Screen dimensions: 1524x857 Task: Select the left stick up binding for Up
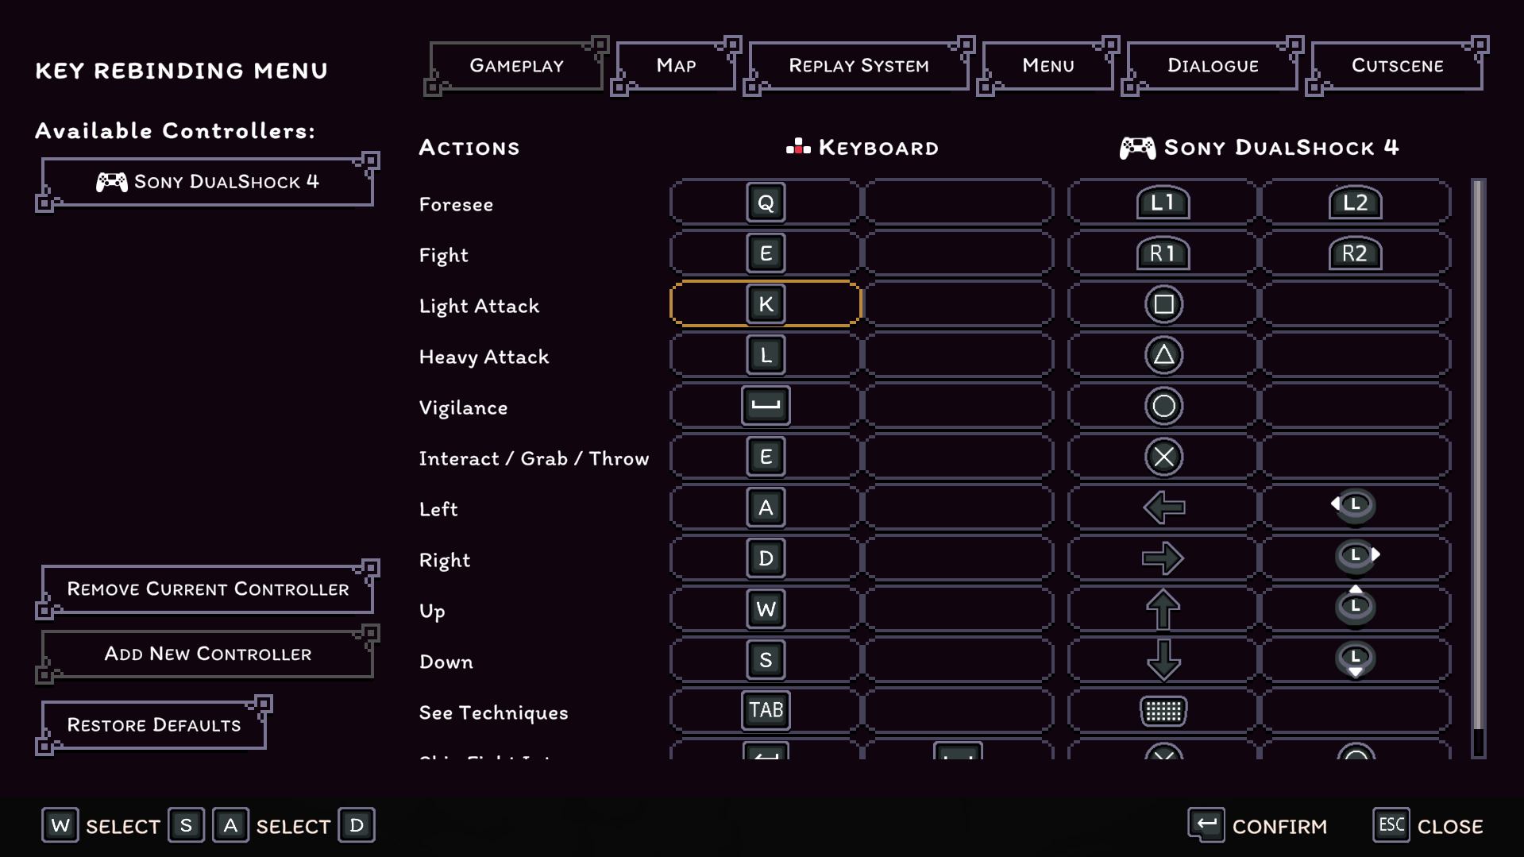[x=1355, y=609]
